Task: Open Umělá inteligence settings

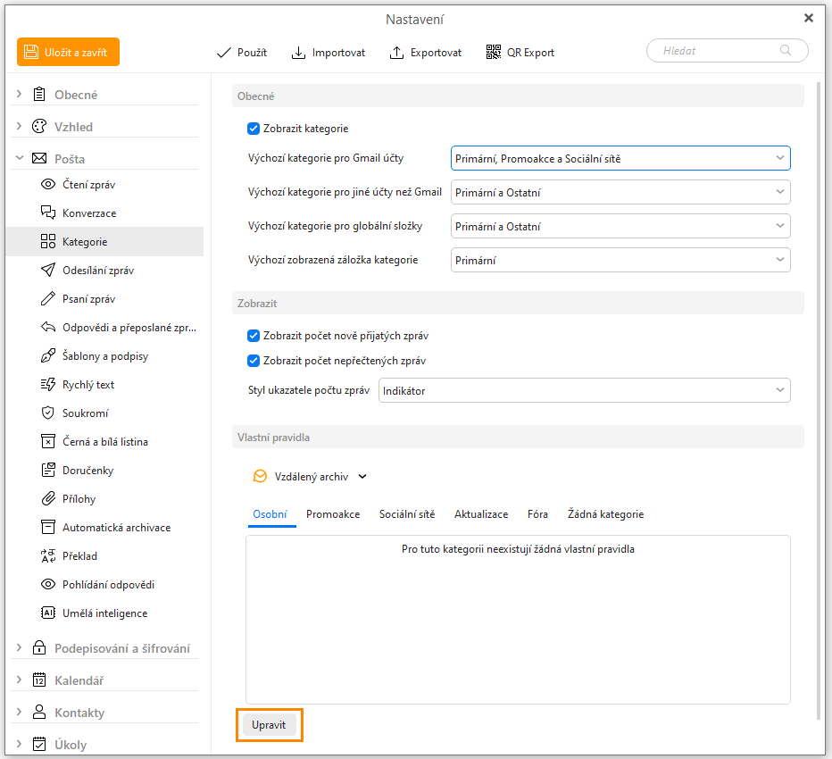Action: [x=104, y=613]
